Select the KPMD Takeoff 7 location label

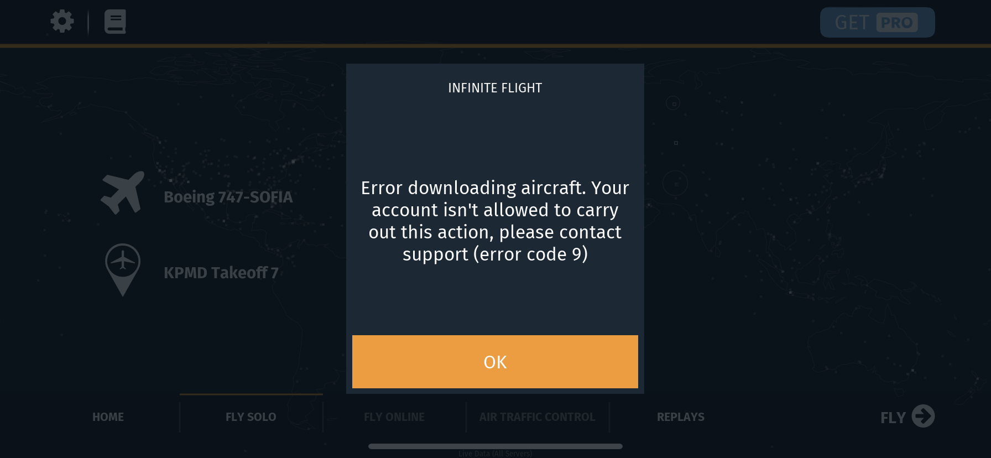(221, 273)
